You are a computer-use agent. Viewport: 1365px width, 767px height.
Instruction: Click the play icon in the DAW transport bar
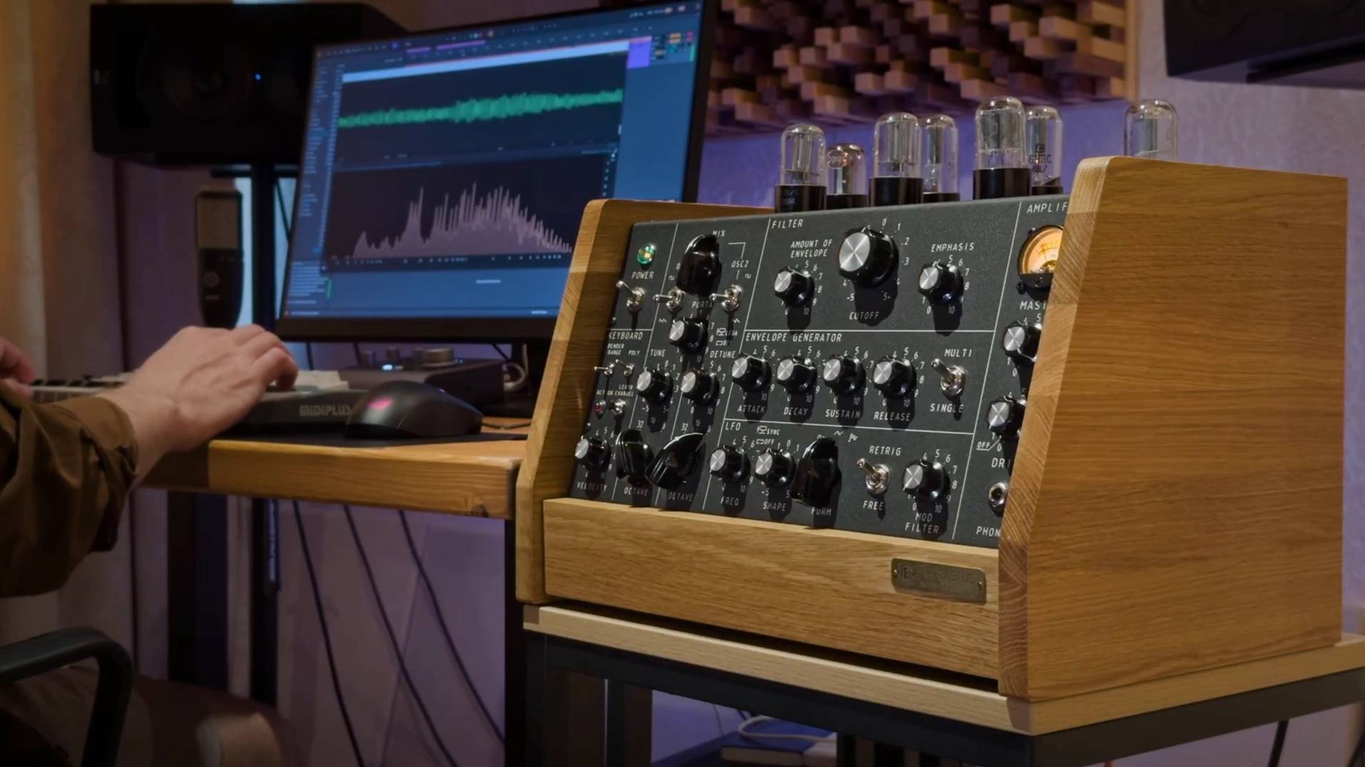click(396, 46)
